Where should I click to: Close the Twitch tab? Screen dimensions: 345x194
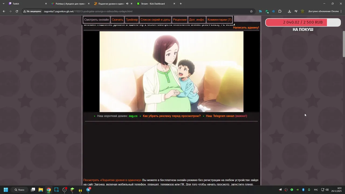click(x=46, y=4)
